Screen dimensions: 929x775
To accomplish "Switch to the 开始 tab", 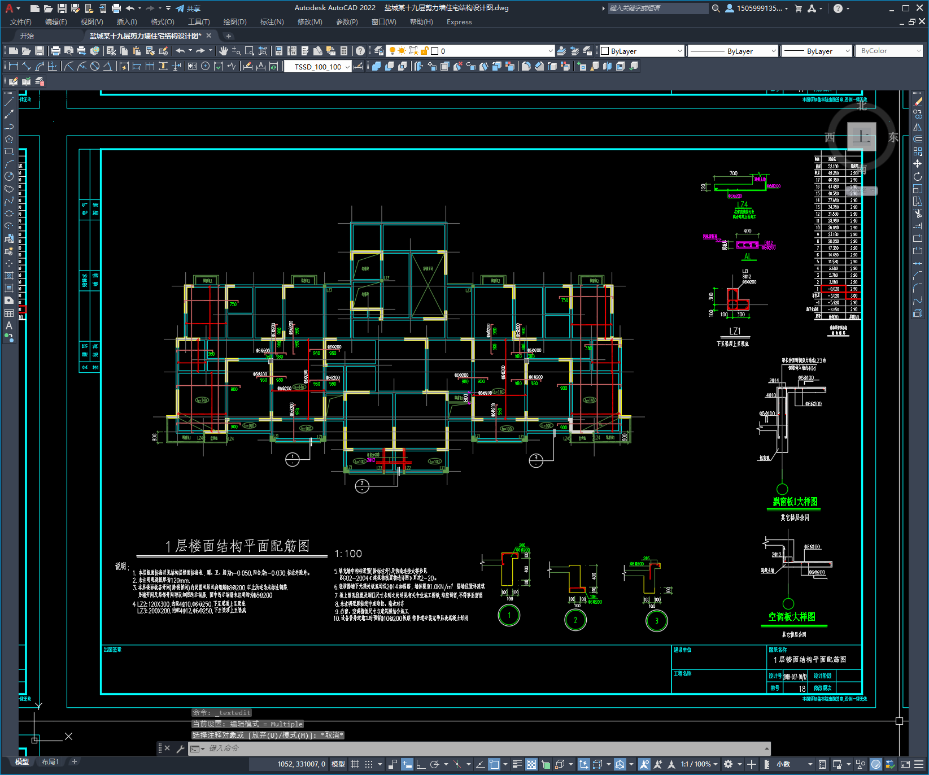I will pos(27,36).
